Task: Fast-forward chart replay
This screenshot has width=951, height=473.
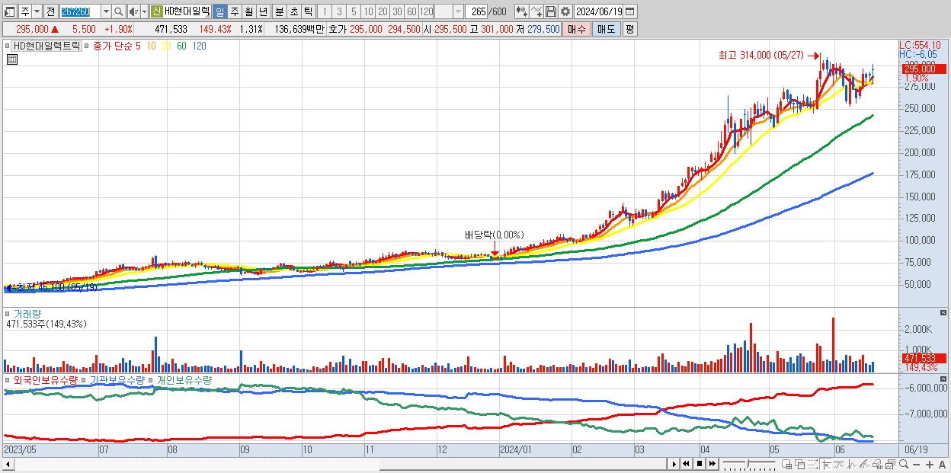Action: [712, 464]
